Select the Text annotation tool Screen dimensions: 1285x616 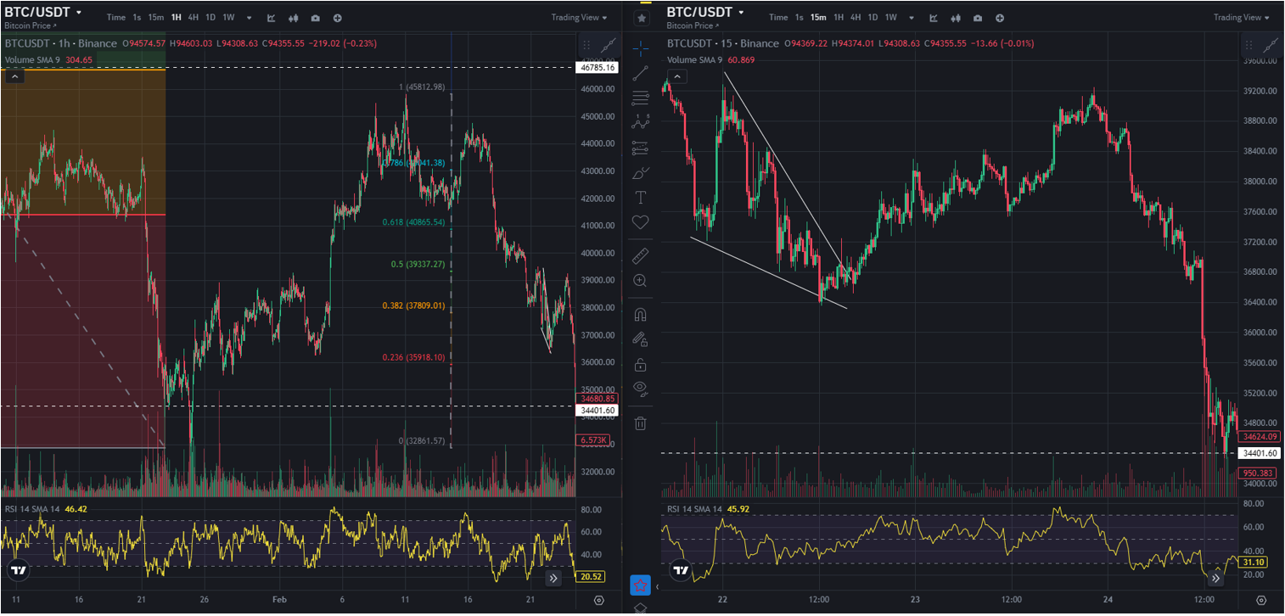tap(641, 198)
